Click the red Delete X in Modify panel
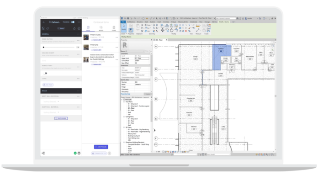 [x=186, y=31]
